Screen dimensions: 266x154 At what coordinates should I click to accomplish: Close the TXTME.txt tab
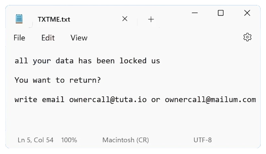(x=125, y=19)
